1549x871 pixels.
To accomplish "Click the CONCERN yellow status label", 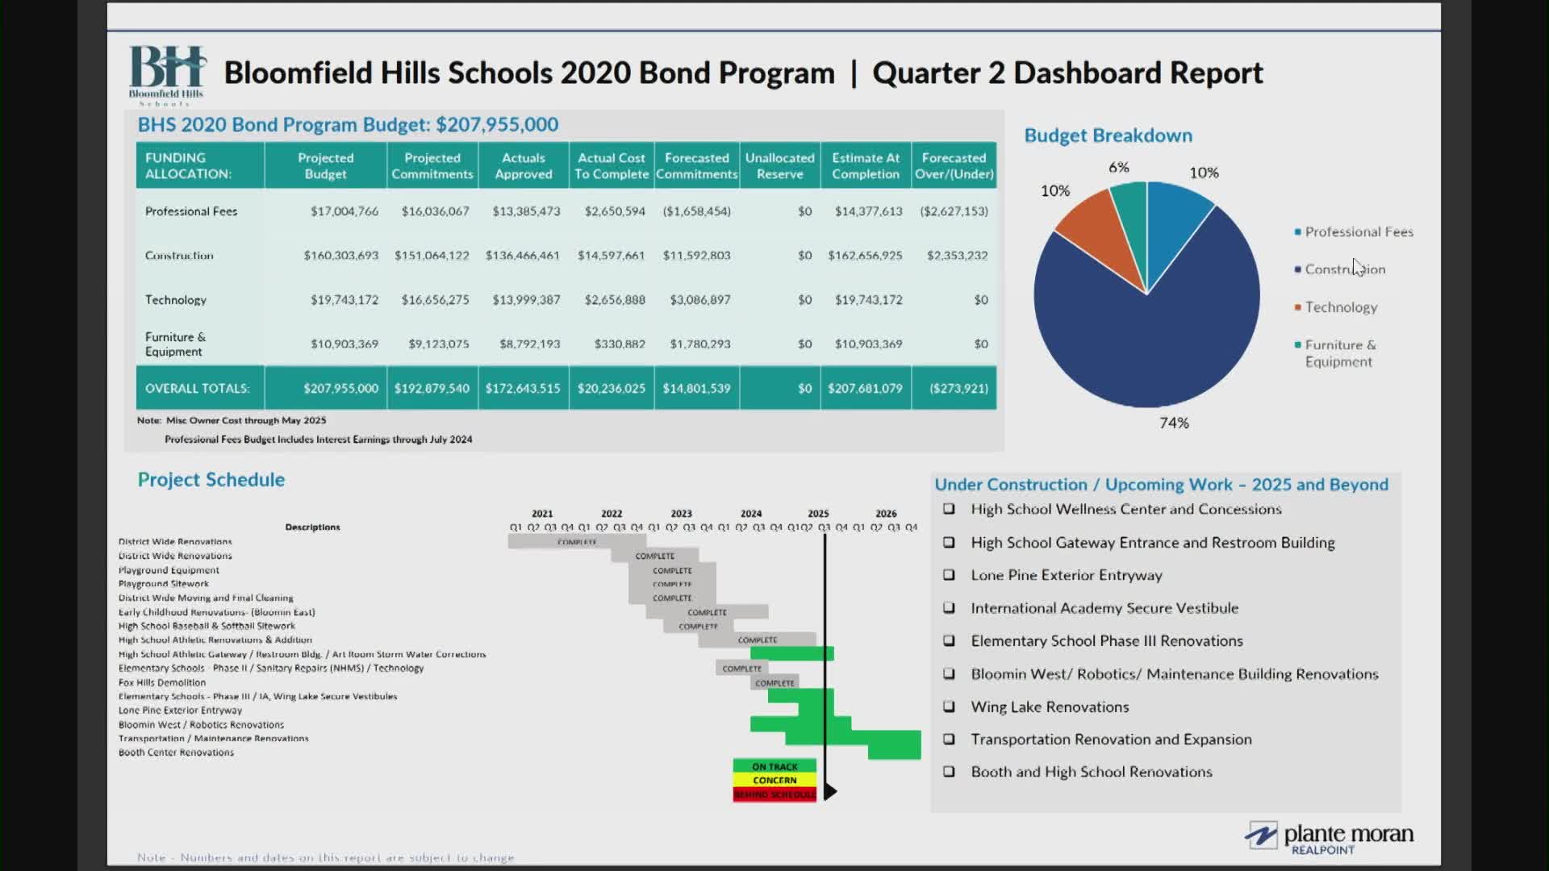I will click(x=774, y=780).
